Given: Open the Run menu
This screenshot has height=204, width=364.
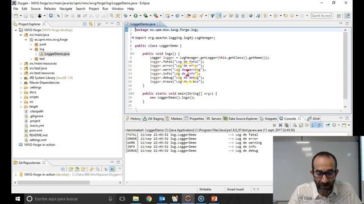Looking at the screenshot, I should [105, 9].
